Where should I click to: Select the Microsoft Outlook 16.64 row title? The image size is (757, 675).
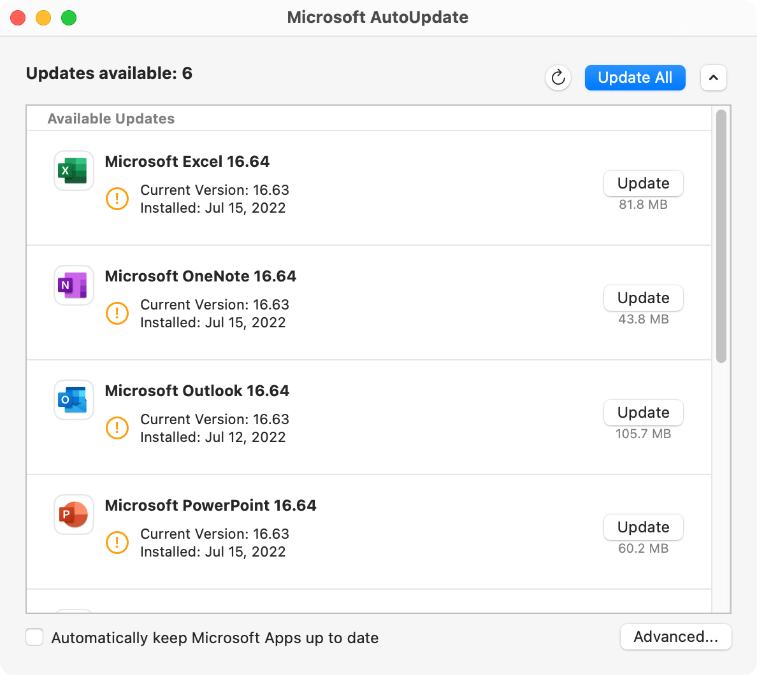pos(197,391)
